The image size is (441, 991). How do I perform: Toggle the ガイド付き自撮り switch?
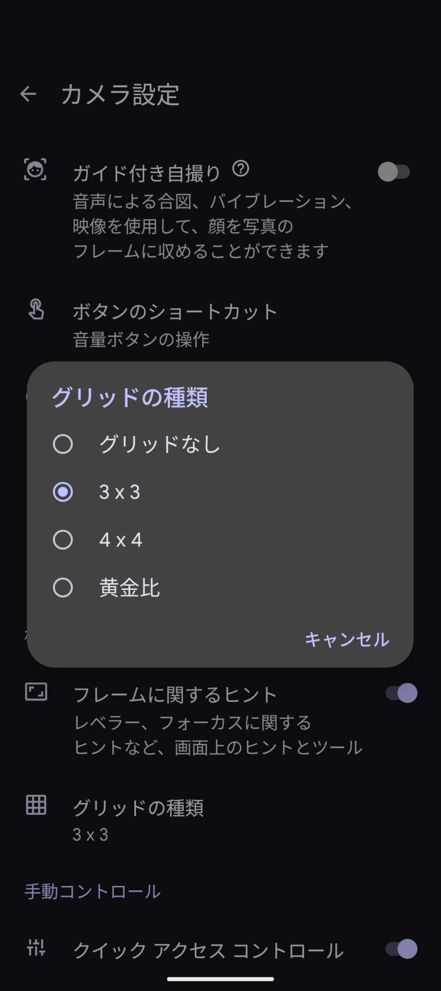(x=394, y=172)
